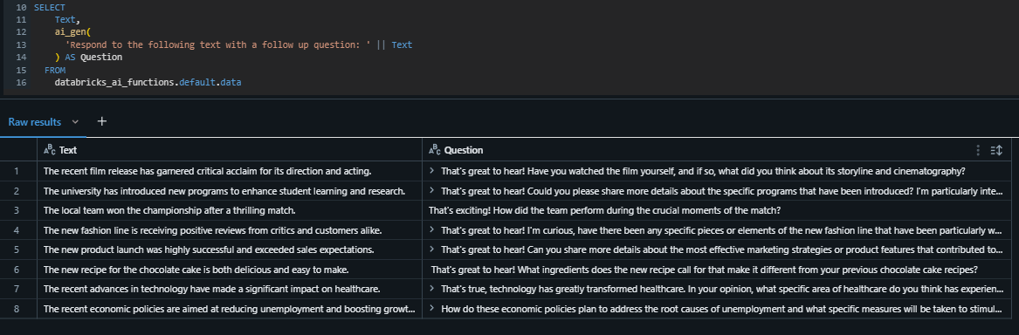Place cursor on the ai_gen( code line
The width and height of the screenshot is (1019, 335).
pyautogui.click(x=75, y=32)
